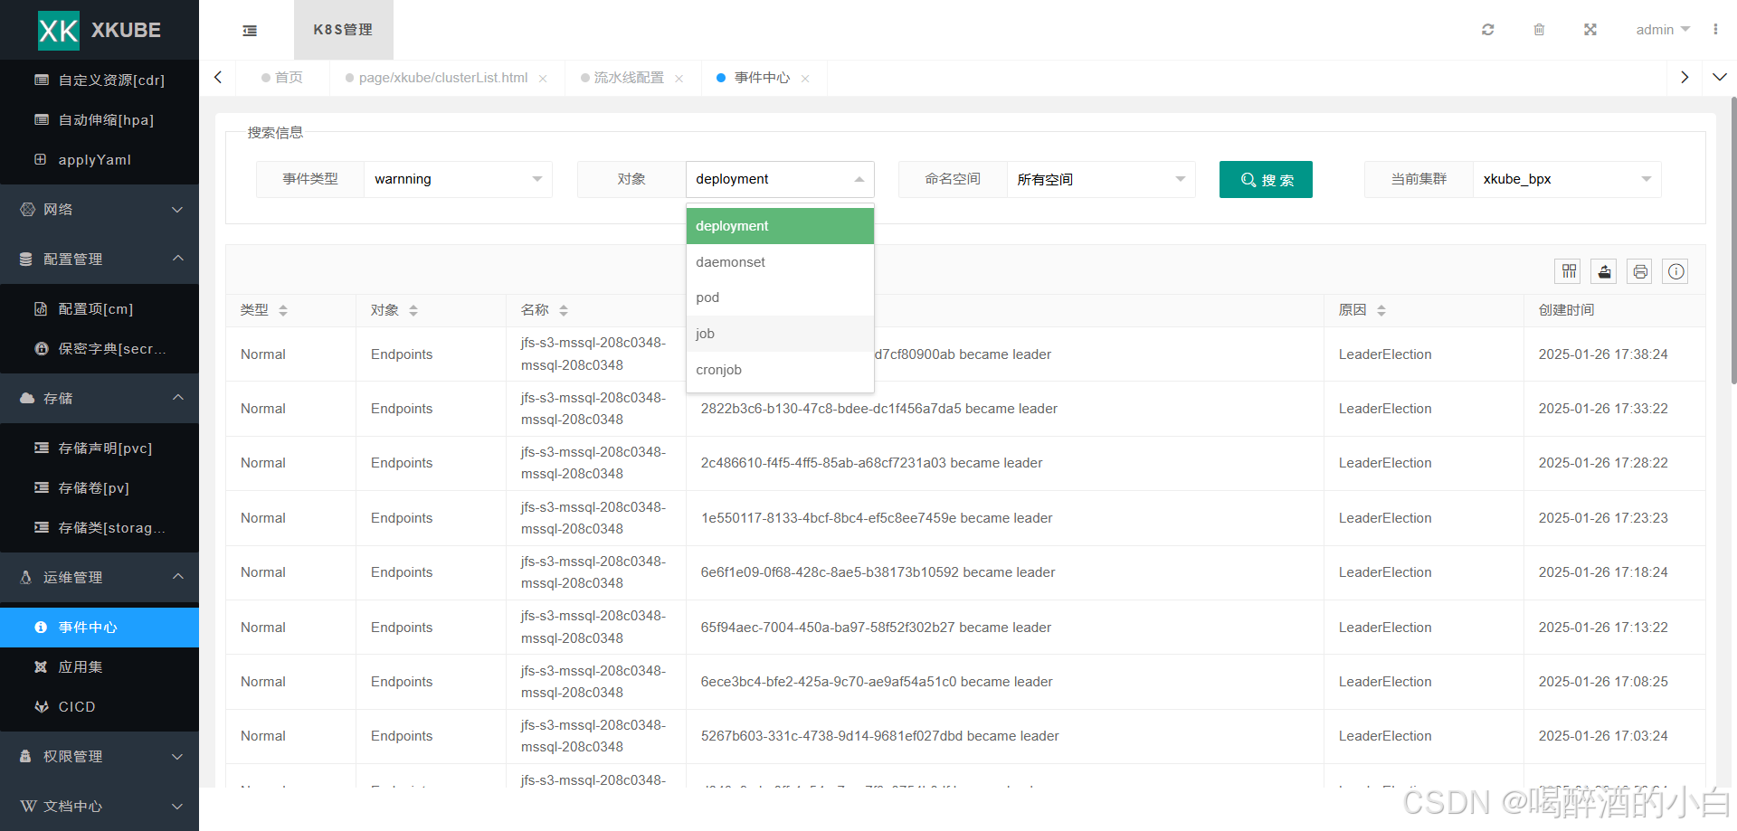Open the 命名空间 所有空间 dropdown
Viewport: 1737px width, 831px height.
pyautogui.click(x=1100, y=179)
